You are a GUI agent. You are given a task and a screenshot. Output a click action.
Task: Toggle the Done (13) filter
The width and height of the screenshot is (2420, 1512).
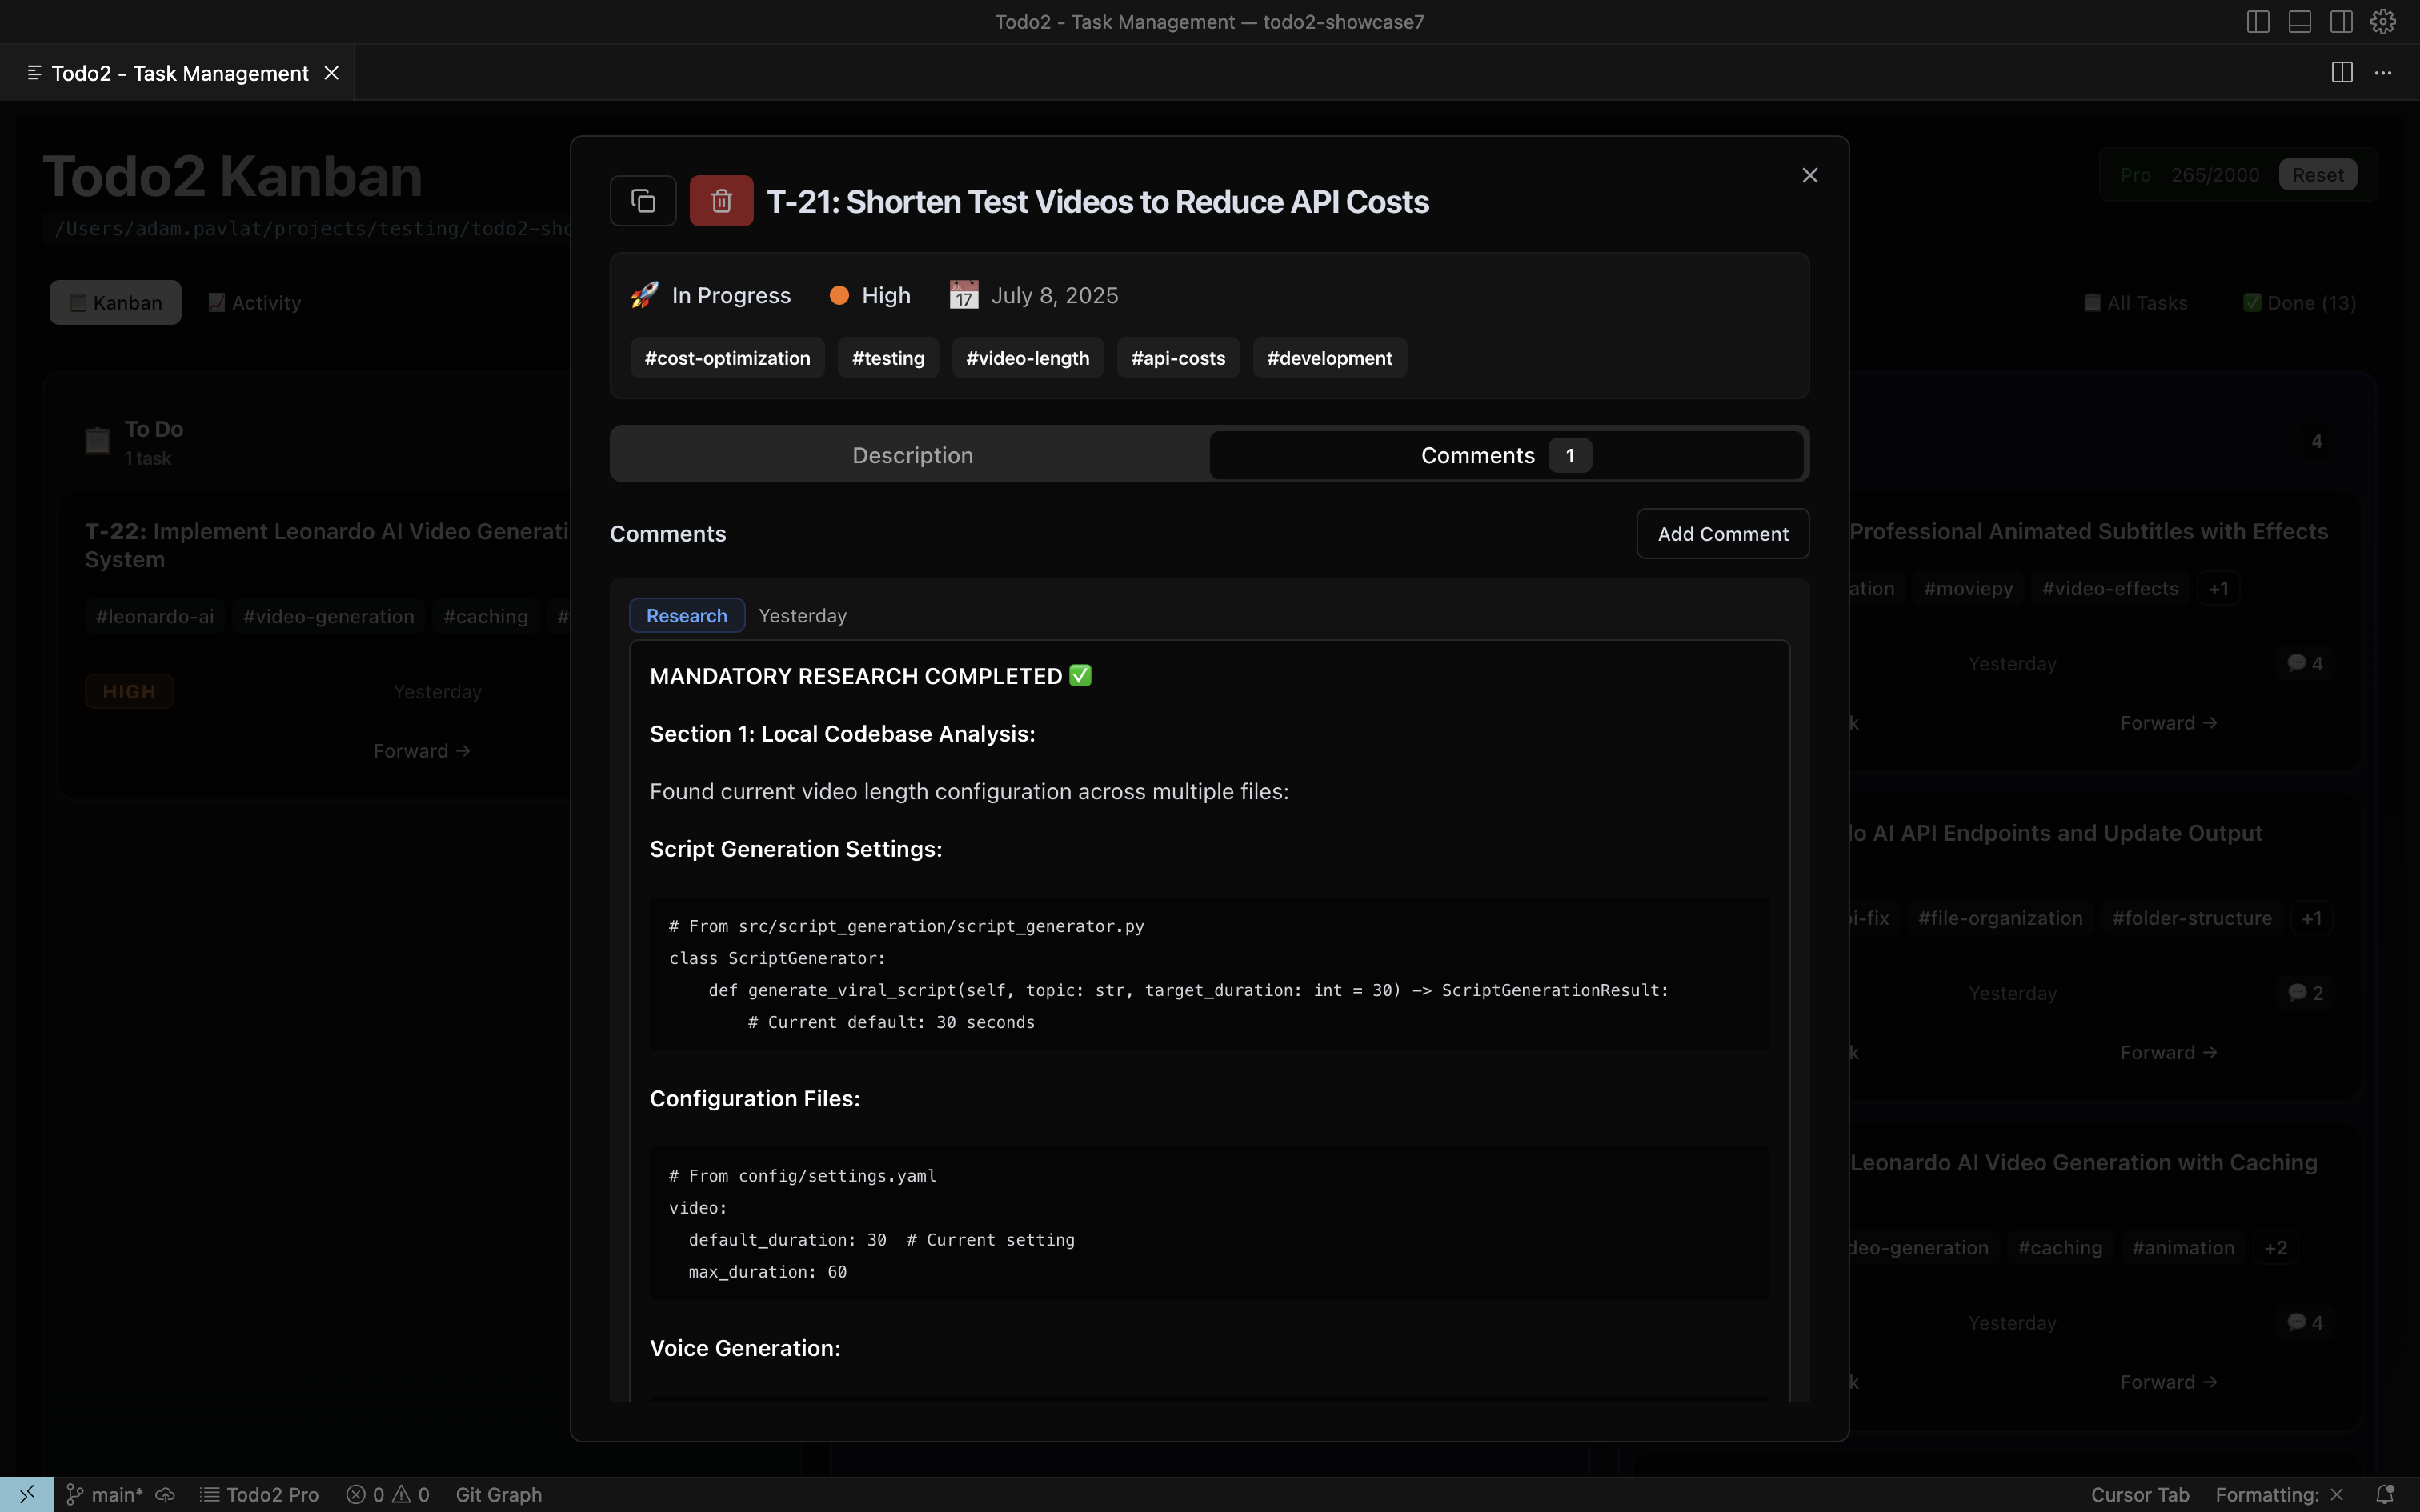coord(2299,302)
